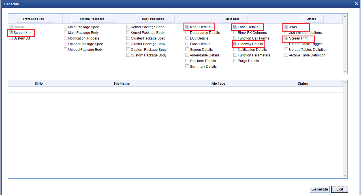
Task: Select Purge Details checkbox
Action: 235,61
